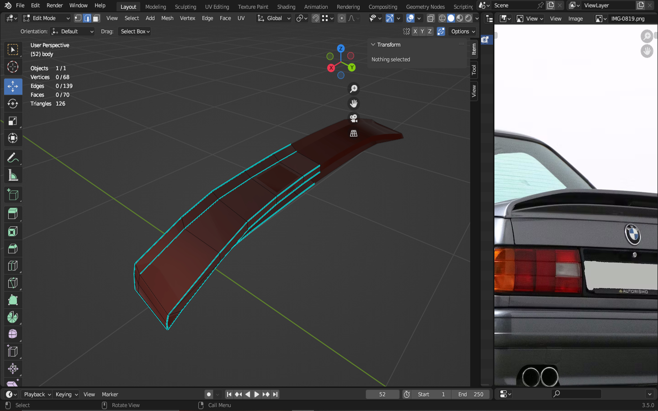Select the Loop Cut tool

[x=13, y=266]
